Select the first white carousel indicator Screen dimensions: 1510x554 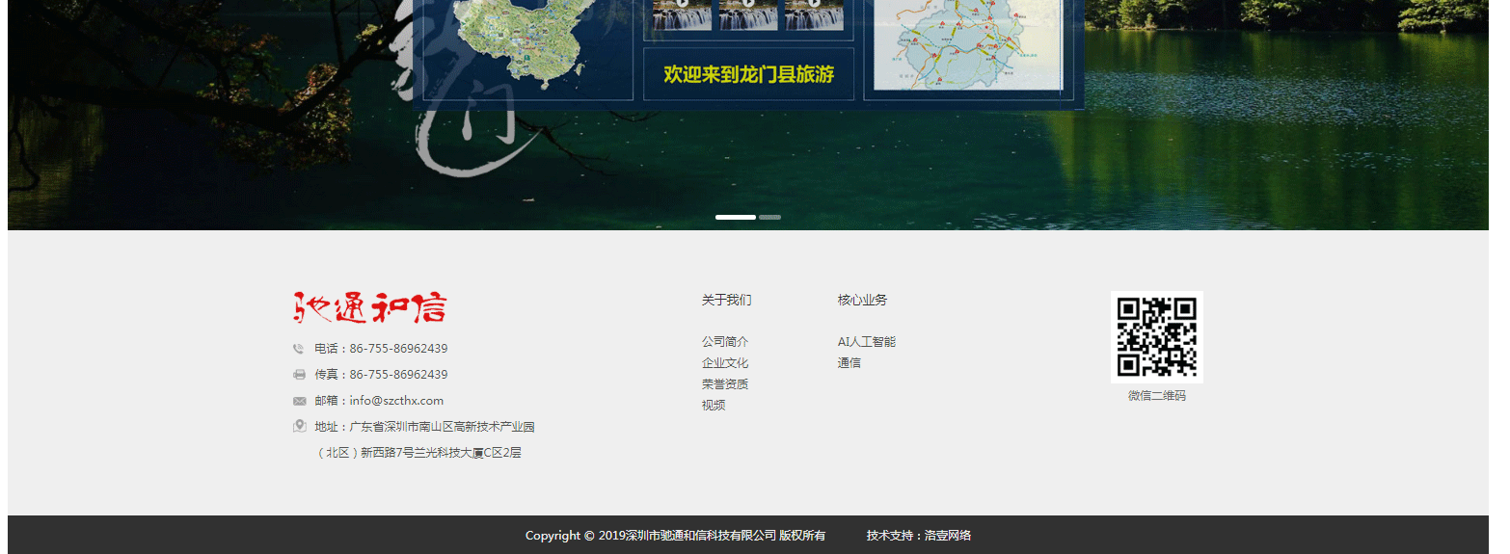pos(735,217)
